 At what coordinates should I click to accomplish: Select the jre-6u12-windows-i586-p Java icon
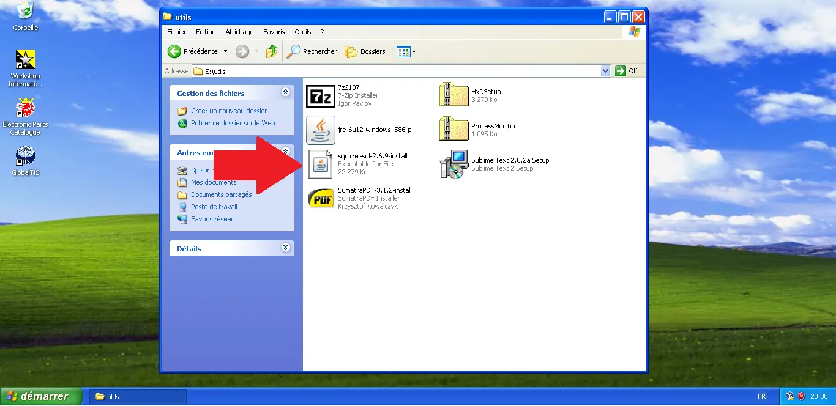pos(320,130)
